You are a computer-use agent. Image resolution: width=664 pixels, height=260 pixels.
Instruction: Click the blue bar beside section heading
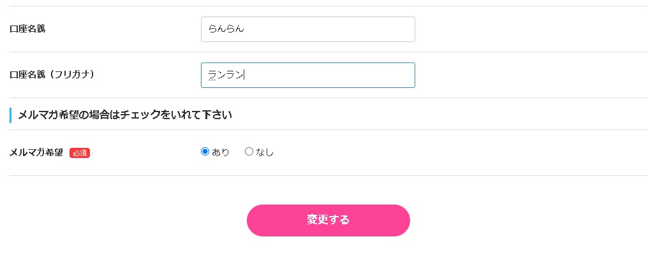pos(11,115)
